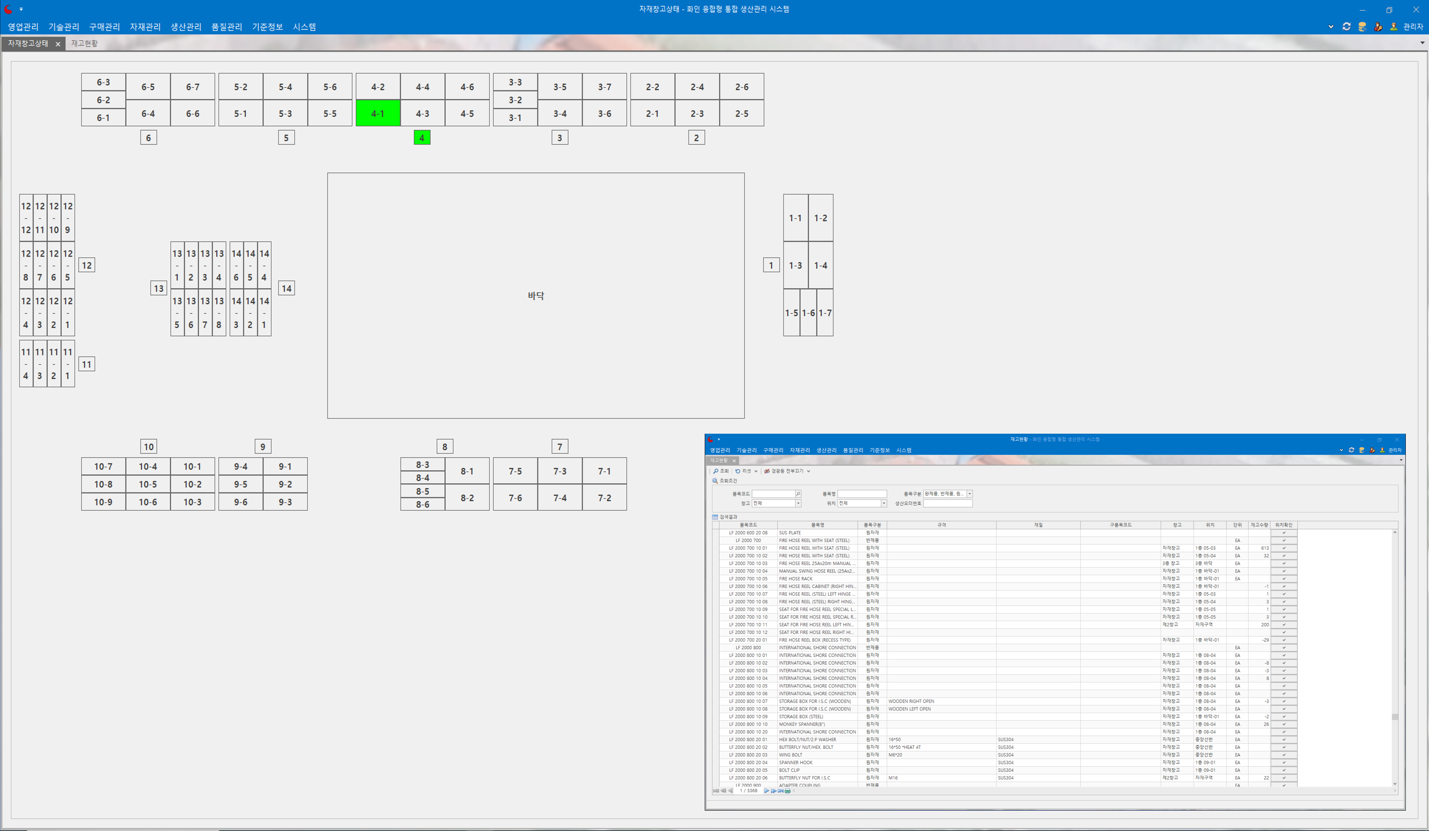Click the database-plus icon in the header

(x=1362, y=27)
